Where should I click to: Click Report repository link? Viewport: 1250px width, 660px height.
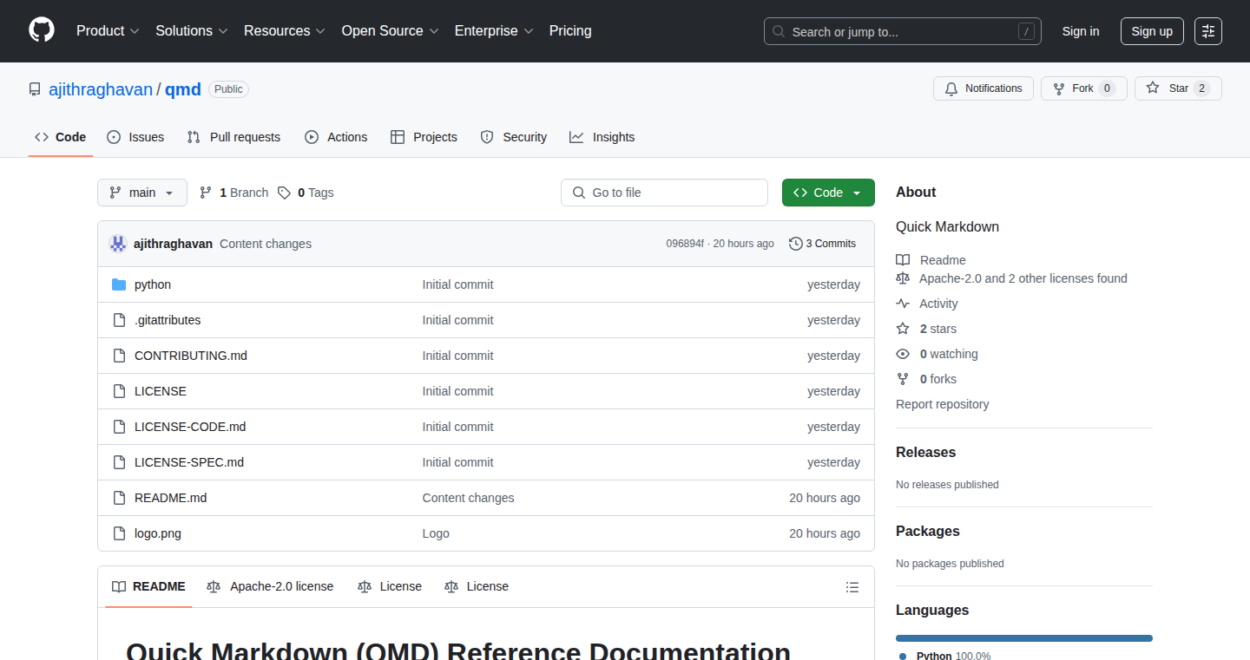(x=942, y=404)
